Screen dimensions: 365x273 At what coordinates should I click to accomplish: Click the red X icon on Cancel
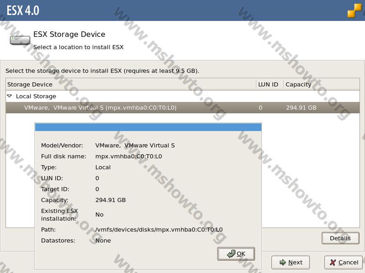click(x=333, y=263)
